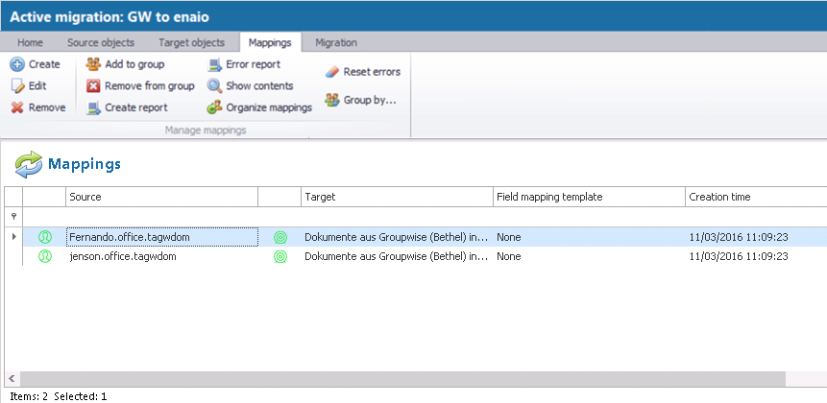Click Remove from group icon

pyautogui.click(x=93, y=86)
